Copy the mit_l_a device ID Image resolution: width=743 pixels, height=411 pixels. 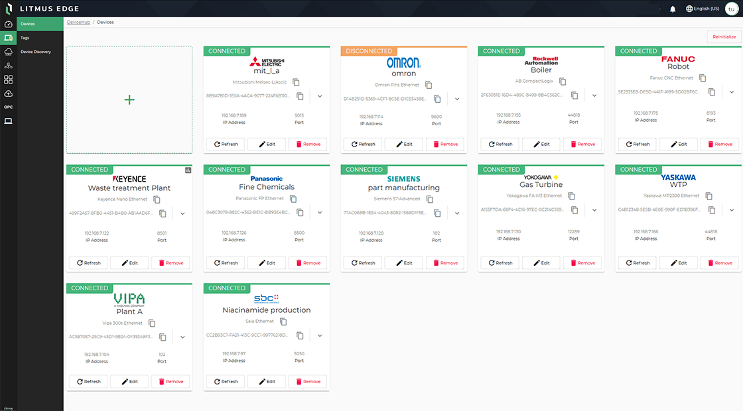(300, 96)
